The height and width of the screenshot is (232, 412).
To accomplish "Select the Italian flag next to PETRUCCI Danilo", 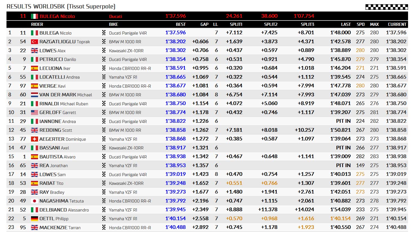I will click(x=34, y=60).
